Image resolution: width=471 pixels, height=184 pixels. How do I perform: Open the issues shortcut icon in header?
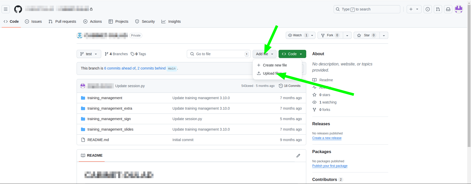coord(427,9)
